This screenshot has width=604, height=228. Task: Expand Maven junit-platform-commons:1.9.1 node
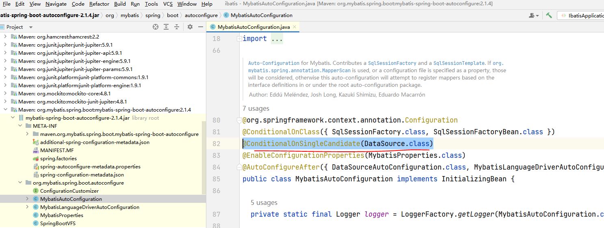tap(5, 77)
